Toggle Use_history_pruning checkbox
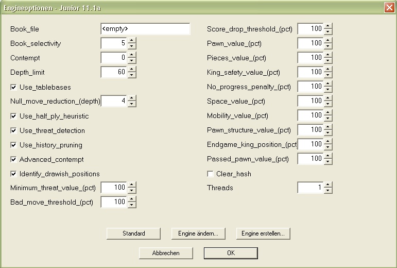This screenshot has width=397, height=268. pyautogui.click(x=13, y=145)
